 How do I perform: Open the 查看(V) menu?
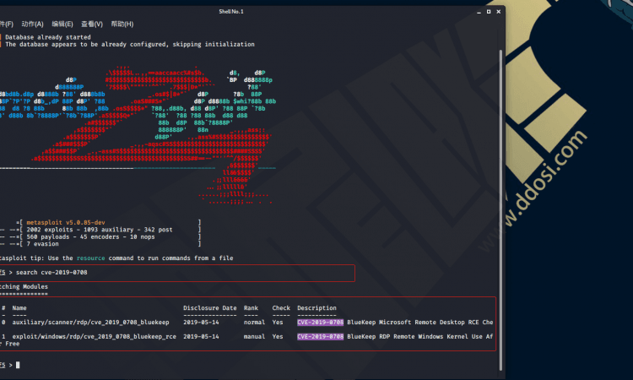coord(92,24)
